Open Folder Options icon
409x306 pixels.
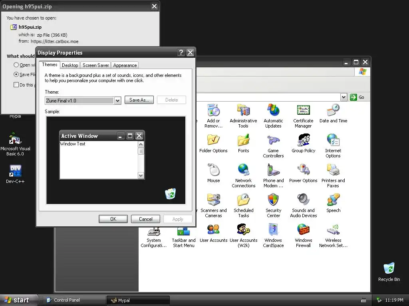pyautogui.click(x=213, y=140)
